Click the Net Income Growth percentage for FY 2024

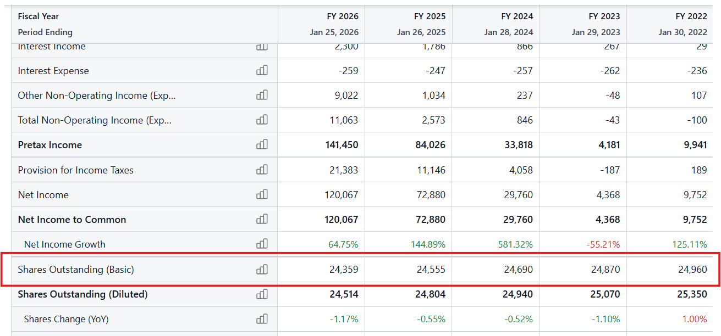pyautogui.click(x=512, y=244)
